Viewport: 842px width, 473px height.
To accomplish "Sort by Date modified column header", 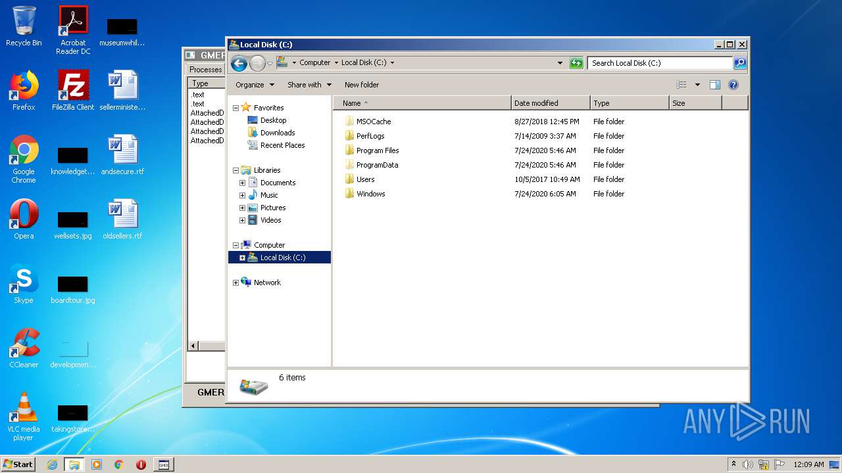I will coord(551,103).
